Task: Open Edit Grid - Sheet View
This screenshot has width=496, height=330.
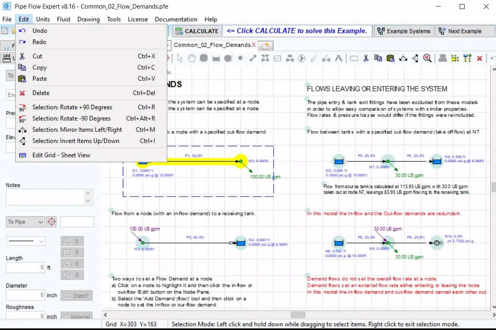Action: (91, 155)
